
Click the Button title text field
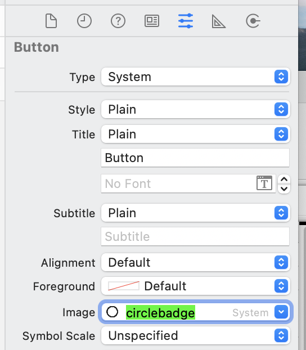click(x=195, y=158)
